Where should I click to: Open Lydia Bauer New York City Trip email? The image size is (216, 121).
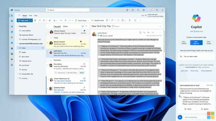(x=68, y=53)
